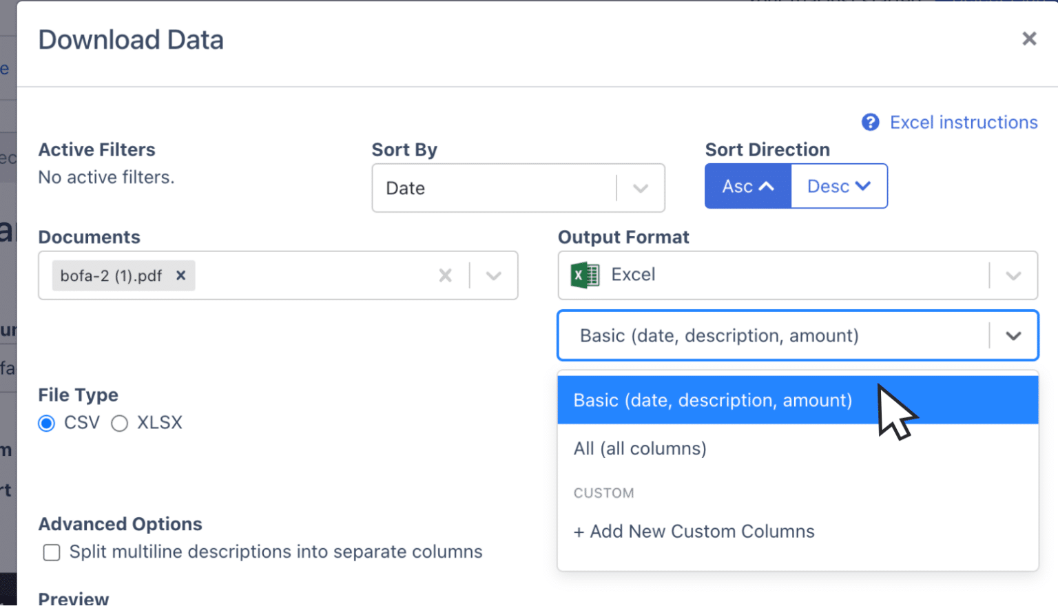Select the All (all columns) option
Viewport: 1058px width, 606px height.
click(639, 448)
